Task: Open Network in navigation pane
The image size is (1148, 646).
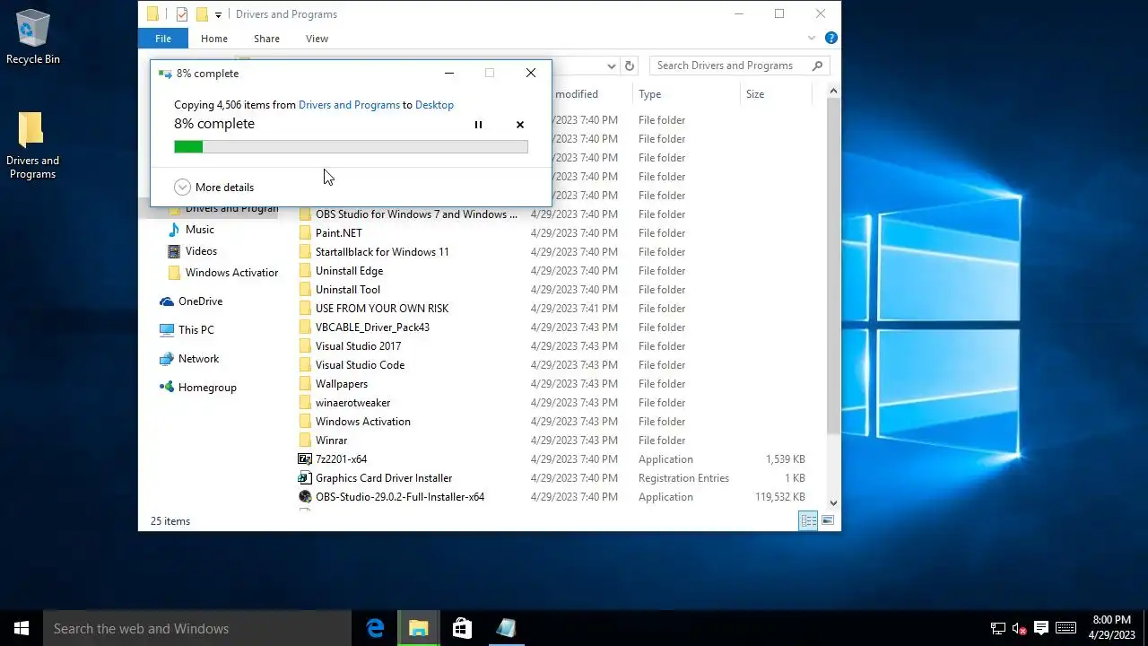Action: [189, 359]
